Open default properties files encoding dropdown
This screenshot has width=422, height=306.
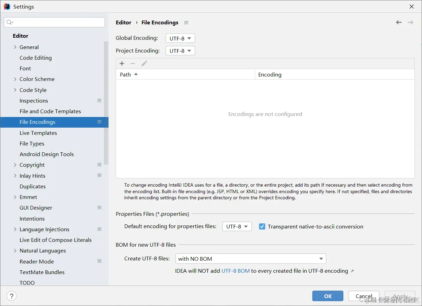pyautogui.click(x=237, y=226)
